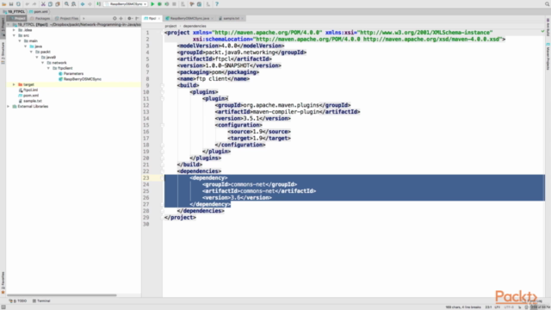The width and height of the screenshot is (551, 310).
Task: Click the Project Structure toolbar icon
Action: pos(199,3)
